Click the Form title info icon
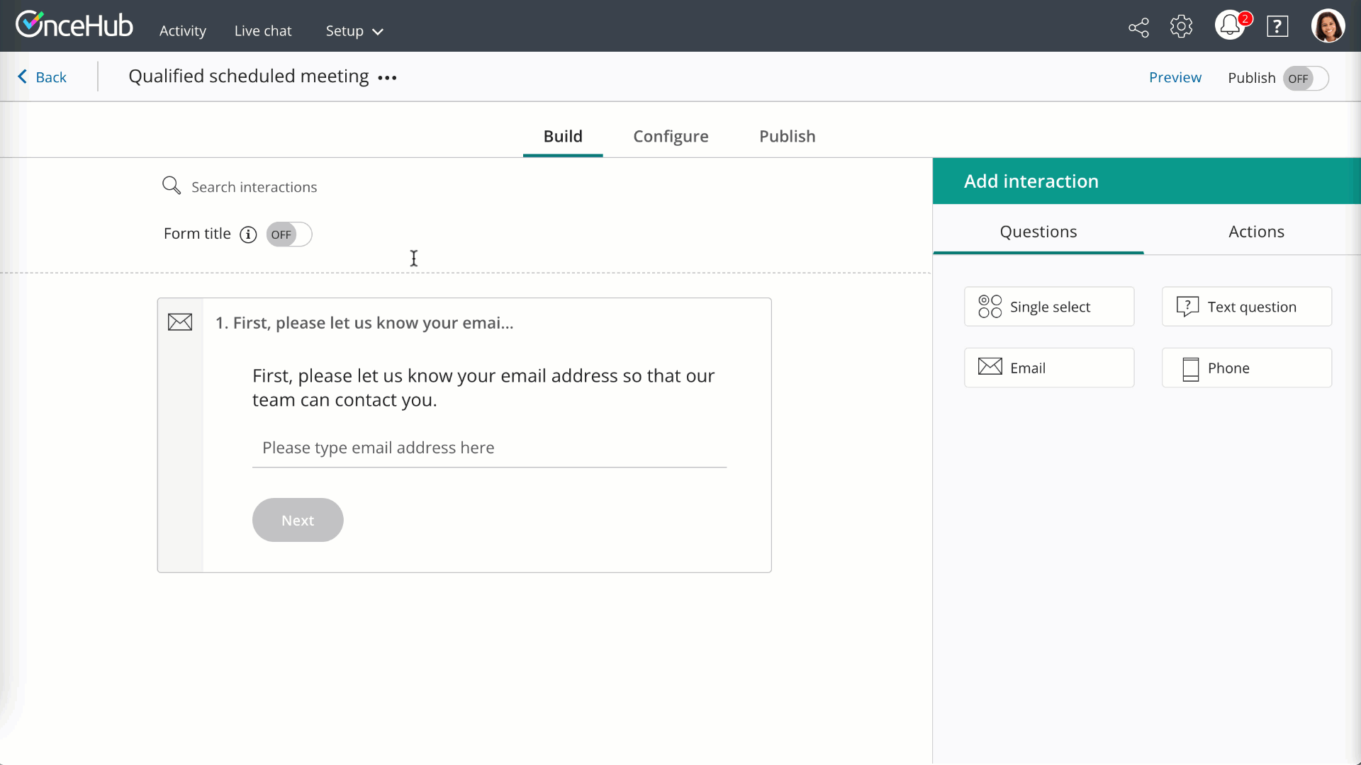Viewport: 1361px width, 765px height. [248, 234]
